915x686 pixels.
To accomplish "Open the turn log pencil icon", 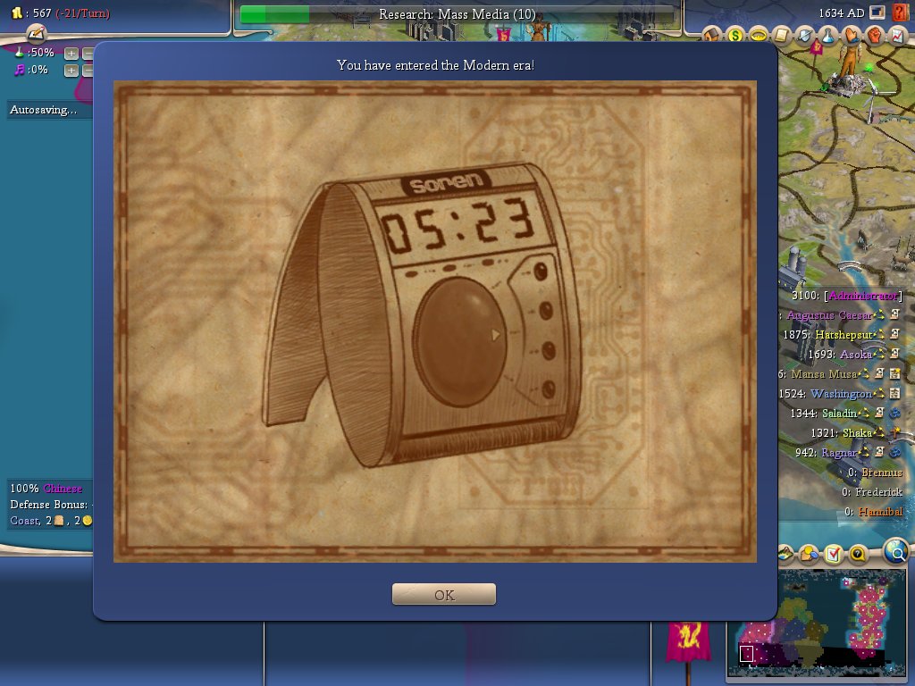I will click(36, 34).
